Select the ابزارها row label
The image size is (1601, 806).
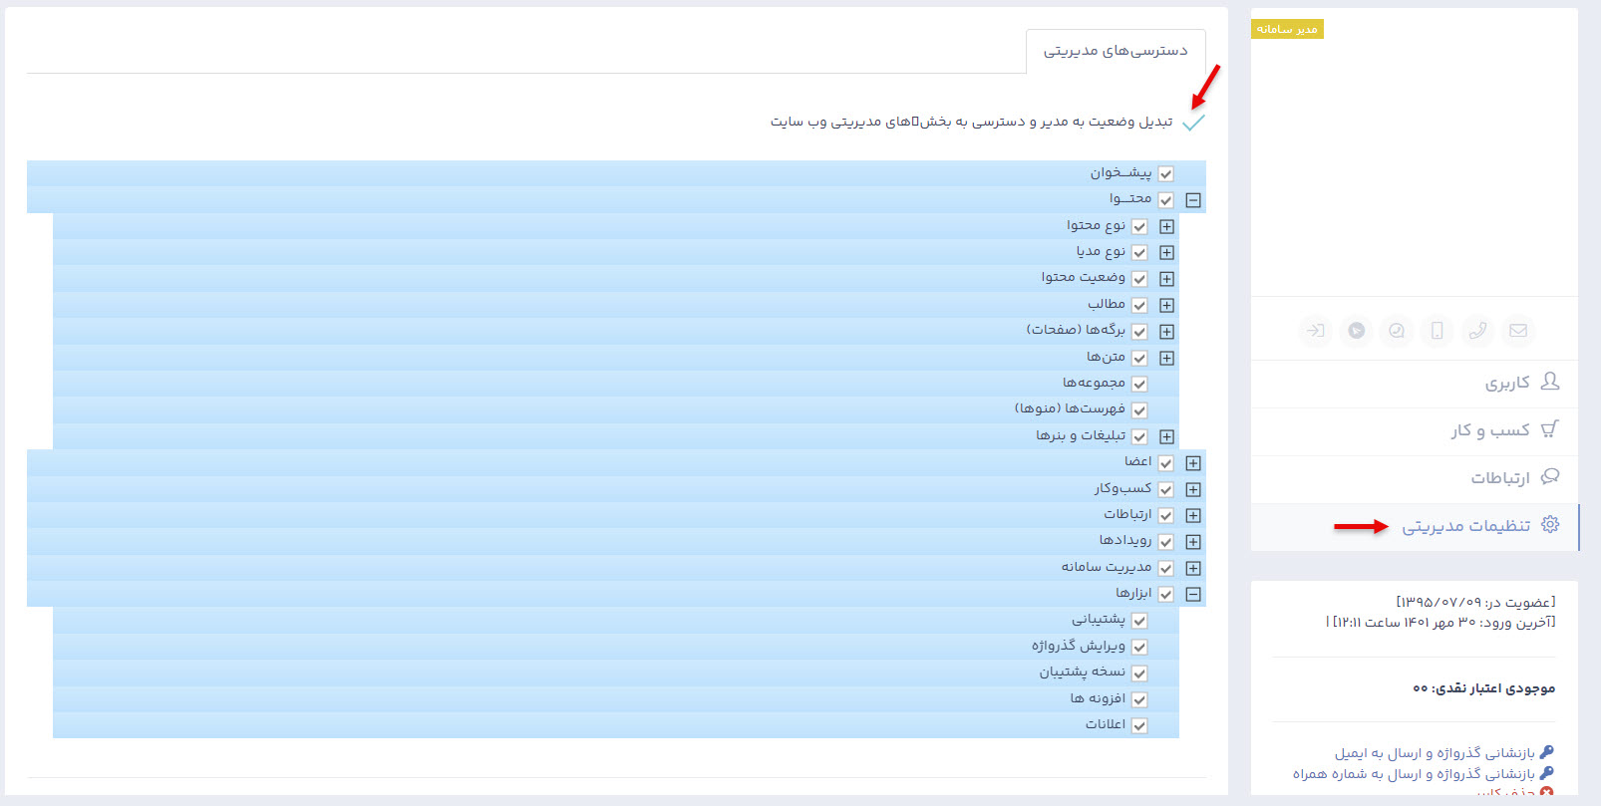point(1133,593)
